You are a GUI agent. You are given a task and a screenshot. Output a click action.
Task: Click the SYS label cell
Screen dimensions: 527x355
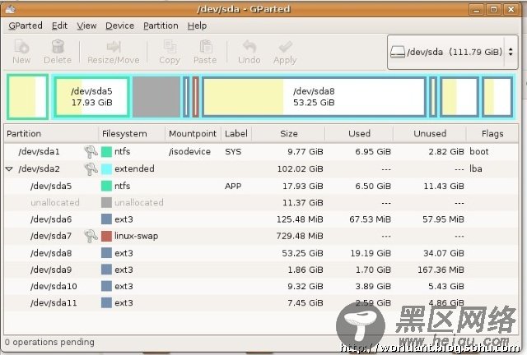pyautogui.click(x=233, y=152)
